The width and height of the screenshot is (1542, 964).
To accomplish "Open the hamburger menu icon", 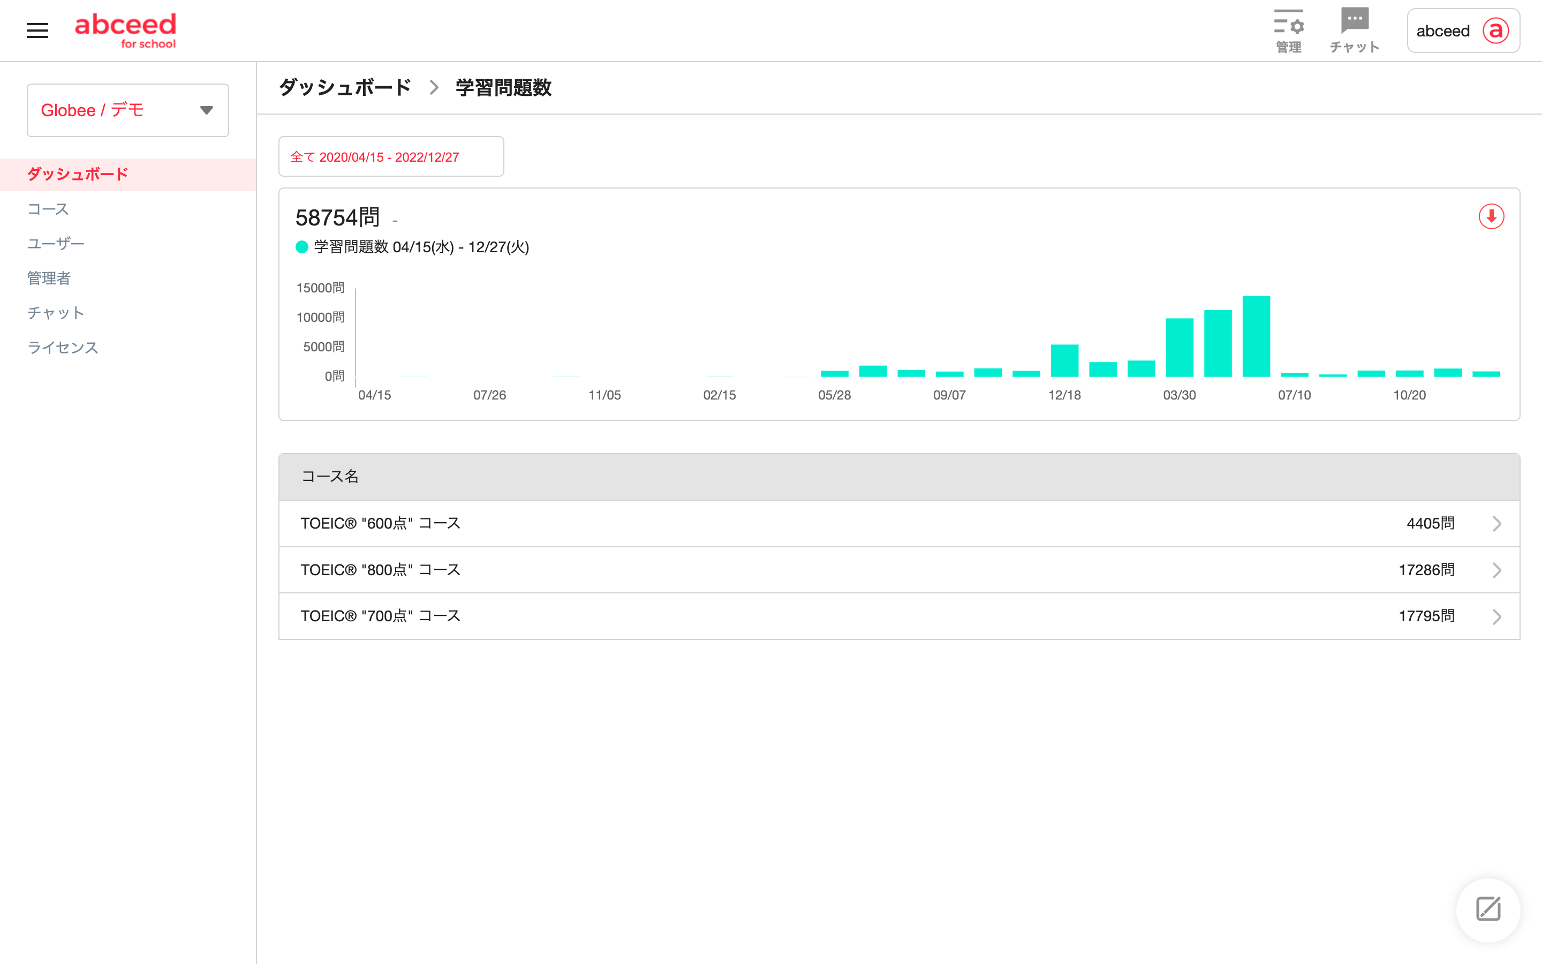I will tap(37, 31).
